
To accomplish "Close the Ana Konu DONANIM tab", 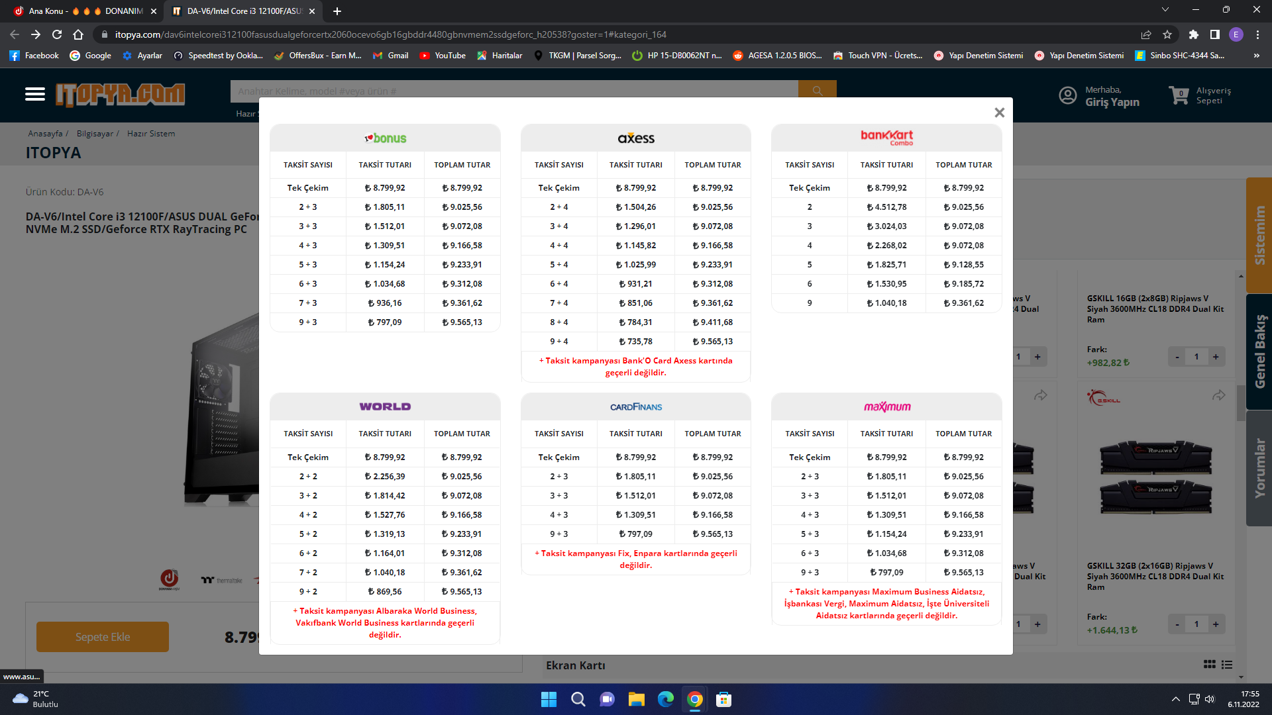I will 154,11.
